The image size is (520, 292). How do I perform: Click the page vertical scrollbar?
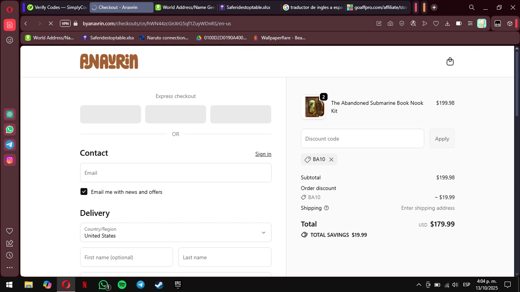pos(517,83)
